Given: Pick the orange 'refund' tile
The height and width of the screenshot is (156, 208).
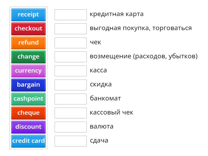Looking at the screenshot, I should [x=28, y=43].
